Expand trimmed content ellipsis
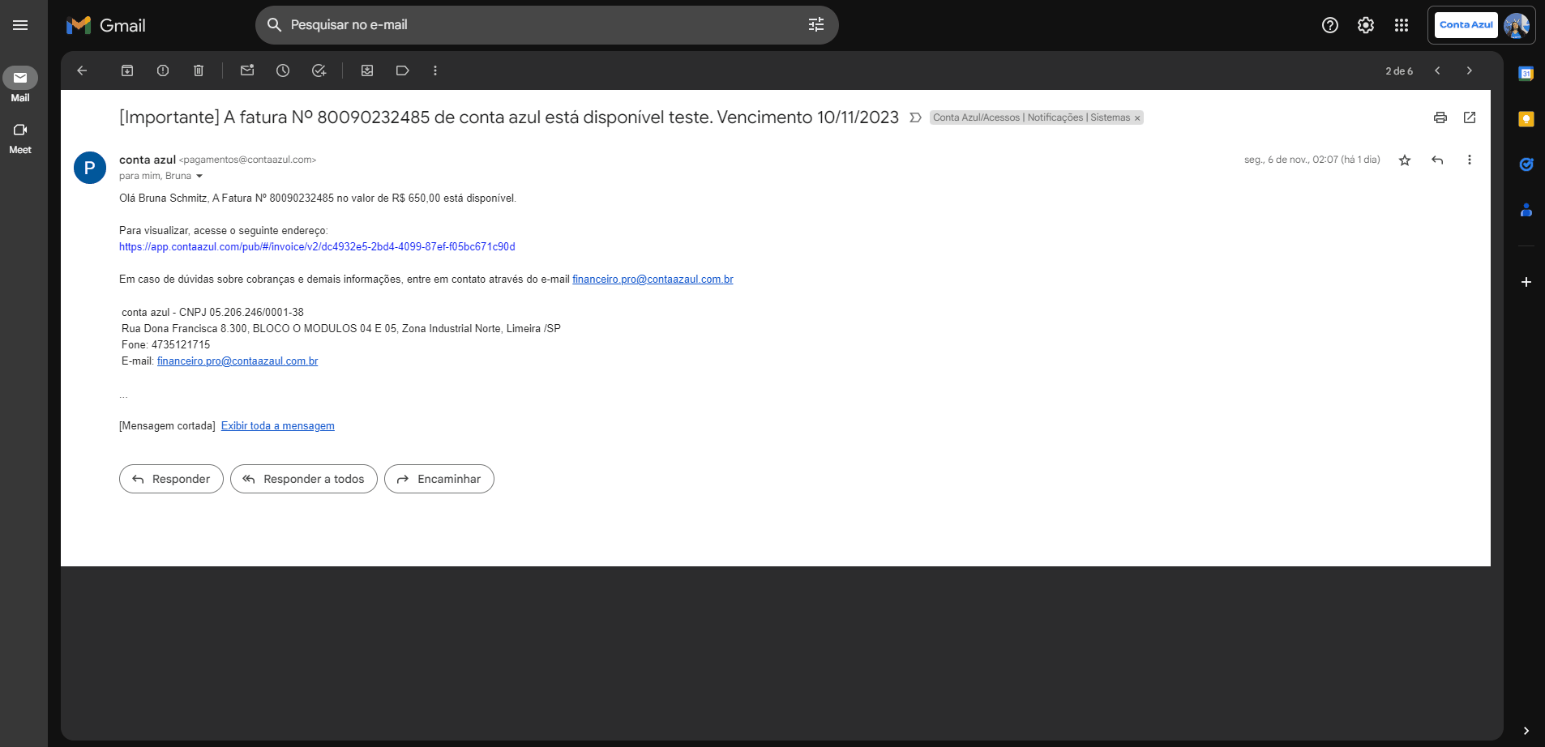 123,396
